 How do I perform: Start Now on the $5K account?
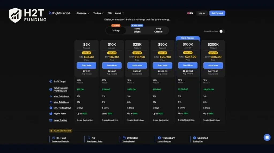[x=86, y=66]
